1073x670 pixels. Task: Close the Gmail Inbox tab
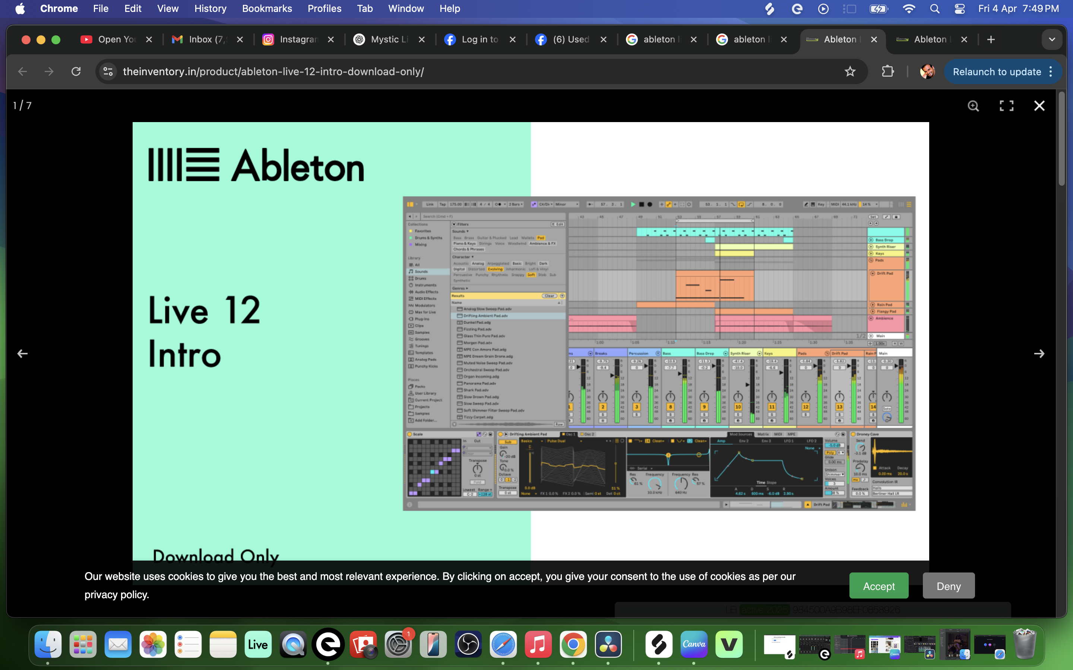tap(240, 39)
